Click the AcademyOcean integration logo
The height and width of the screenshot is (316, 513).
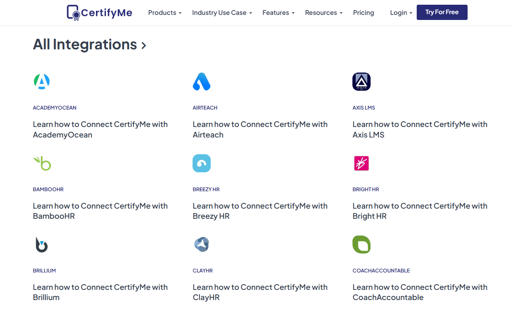[x=41, y=82]
